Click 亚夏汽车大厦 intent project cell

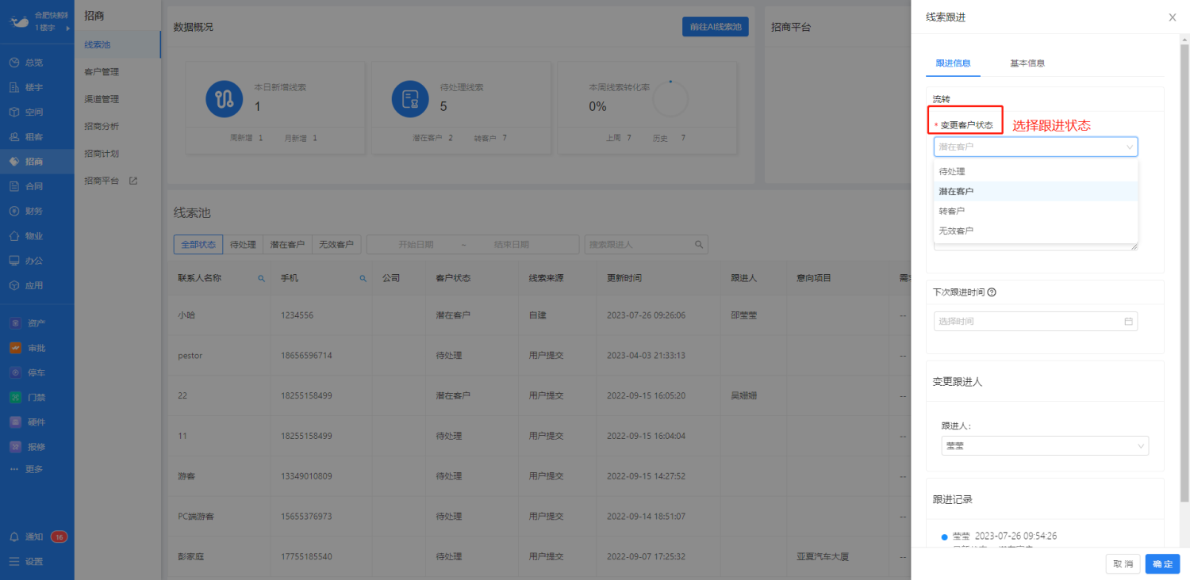(823, 557)
